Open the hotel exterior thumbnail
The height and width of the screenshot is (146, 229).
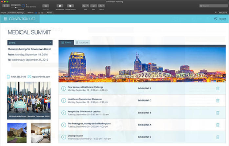pos(17,133)
